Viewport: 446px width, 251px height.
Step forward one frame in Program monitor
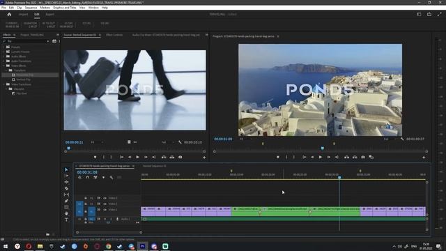pos(328,157)
